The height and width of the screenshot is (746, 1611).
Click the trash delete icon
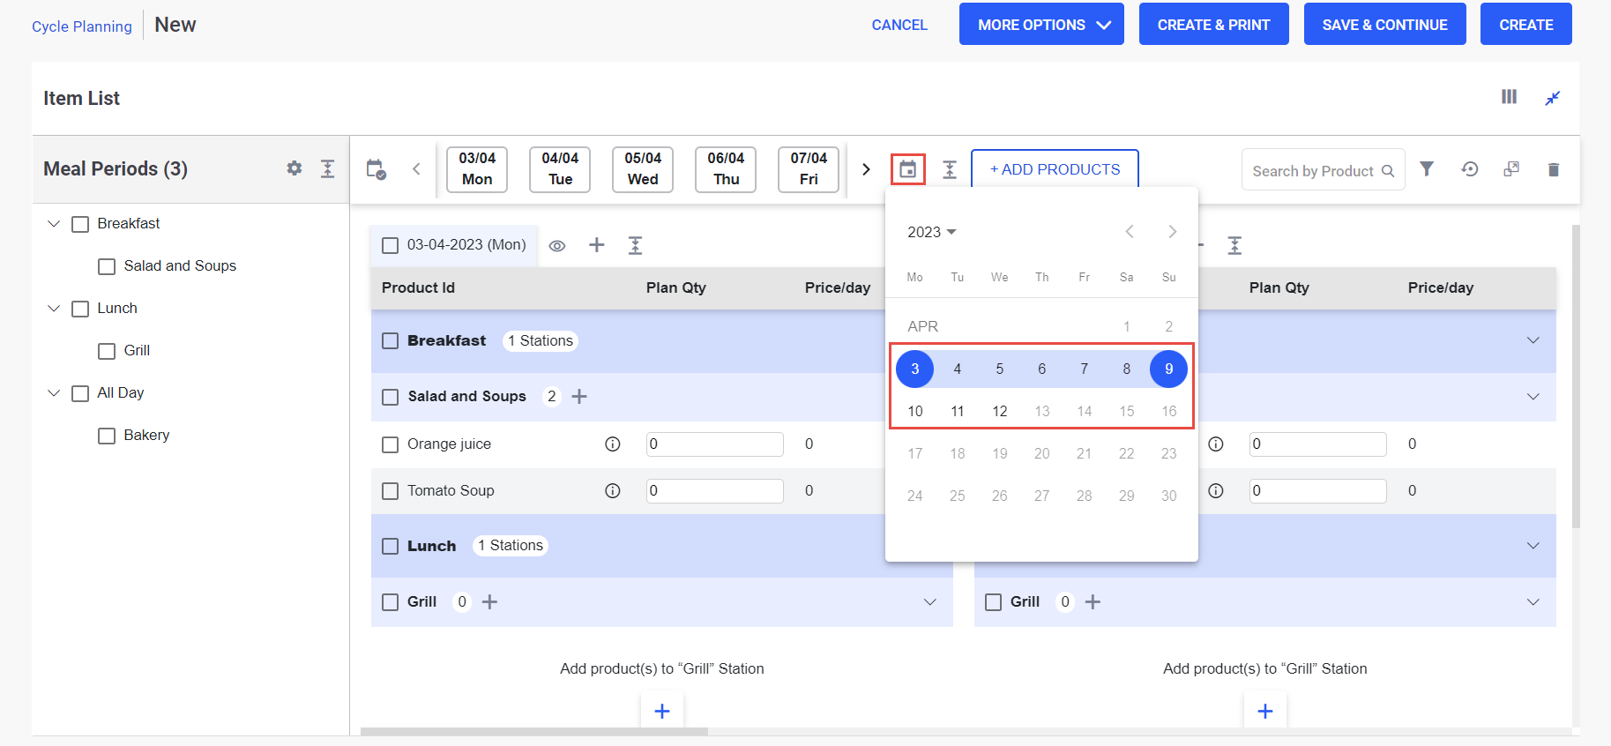1554,169
